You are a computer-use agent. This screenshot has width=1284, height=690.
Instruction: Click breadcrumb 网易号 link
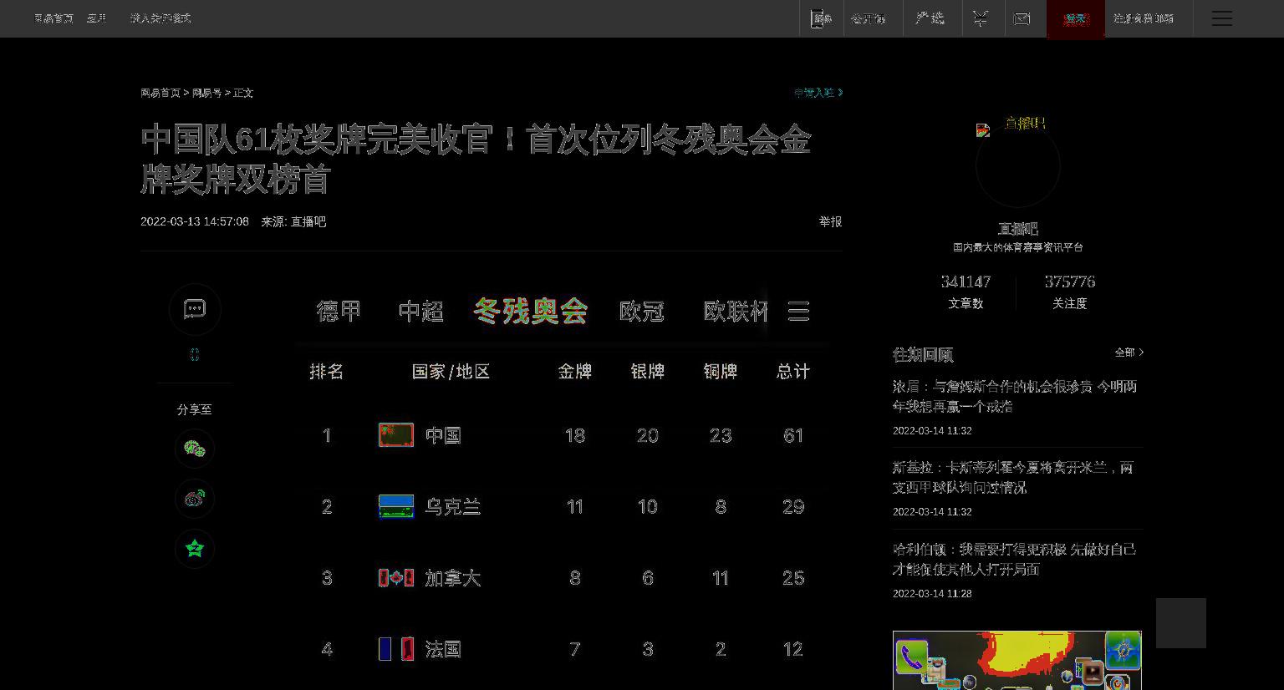tap(206, 93)
